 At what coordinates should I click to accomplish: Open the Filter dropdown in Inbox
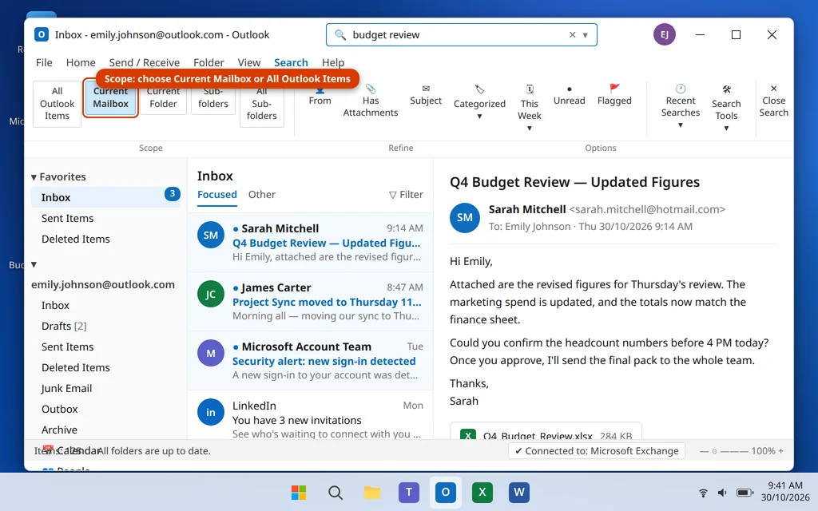tap(406, 195)
